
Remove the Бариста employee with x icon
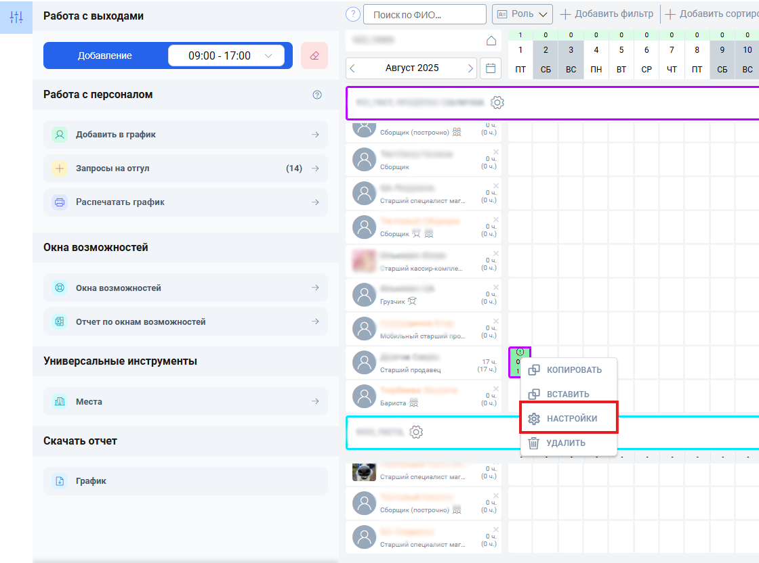point(495,389)
